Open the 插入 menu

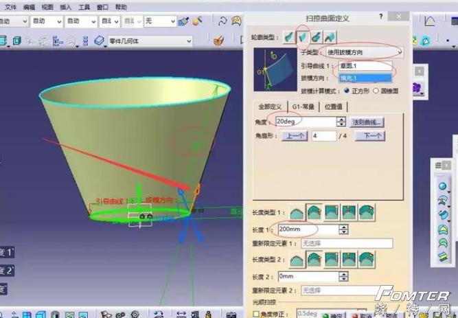tap(66, 8)
